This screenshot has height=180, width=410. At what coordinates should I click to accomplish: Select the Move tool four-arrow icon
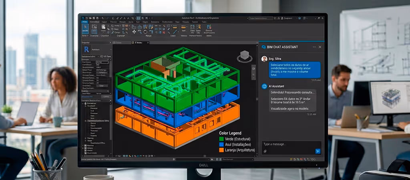pyautogui.click(x=134, y=32)
